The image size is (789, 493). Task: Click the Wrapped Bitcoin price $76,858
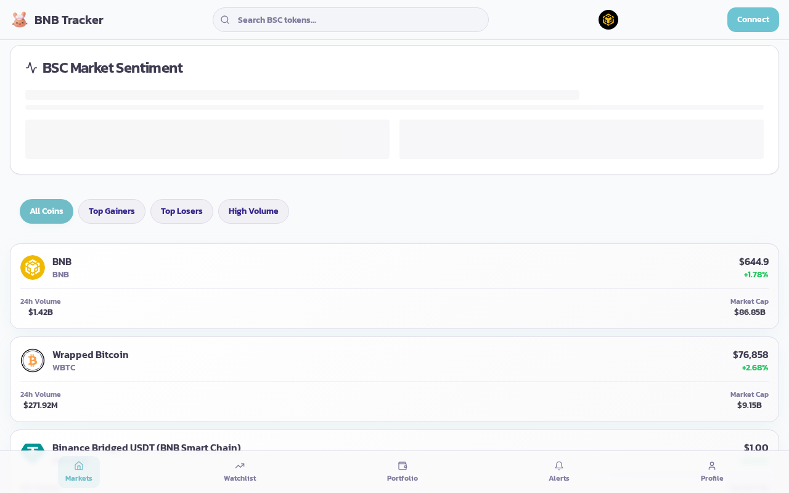point(751,354)
